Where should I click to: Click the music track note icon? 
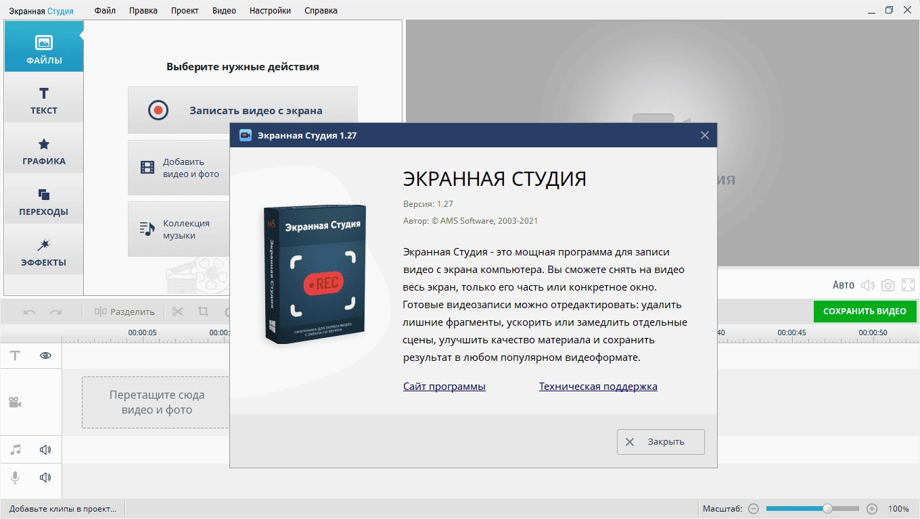[15, 449]
